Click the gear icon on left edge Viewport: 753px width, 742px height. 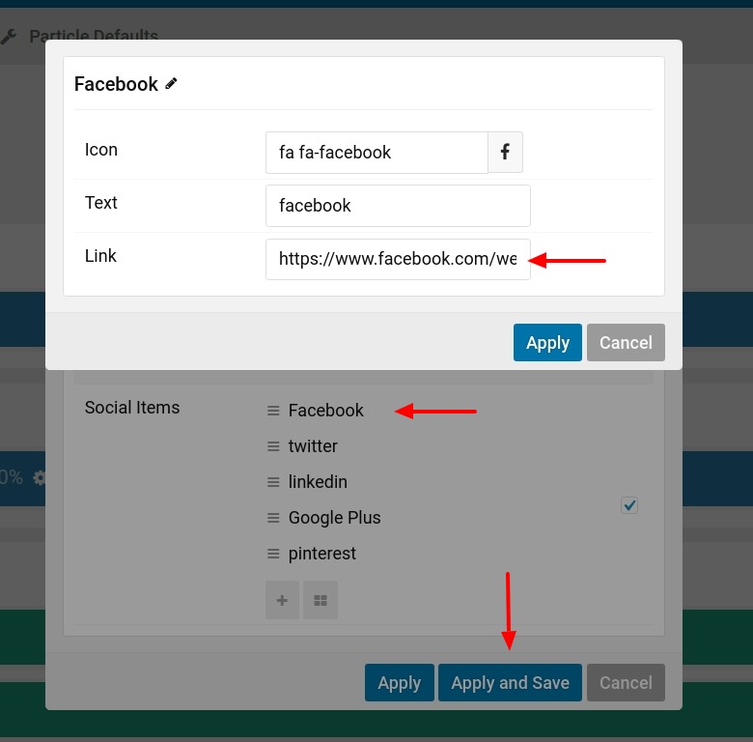[40, 477]
